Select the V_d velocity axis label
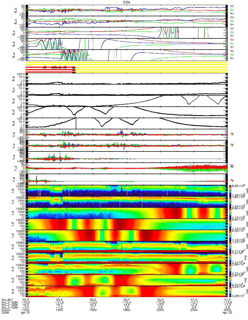This screenshot has height=320, width=248. pos(16,168)
